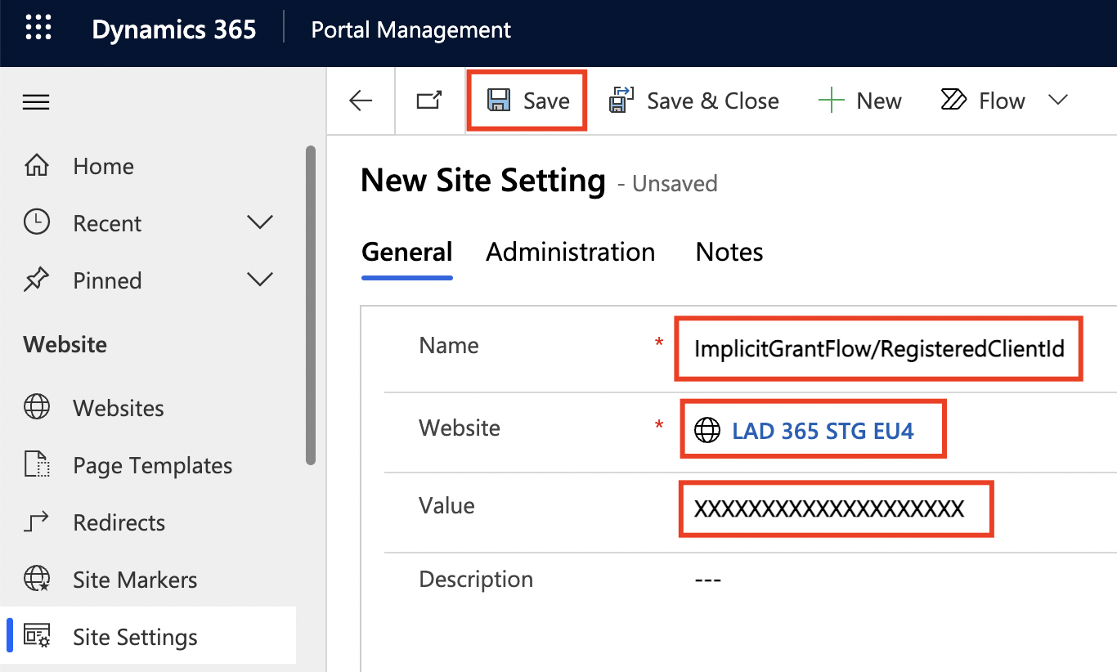Open the LAD 365 STG EU4 website link
This screenshot has width=1117, height=672.
823,430
